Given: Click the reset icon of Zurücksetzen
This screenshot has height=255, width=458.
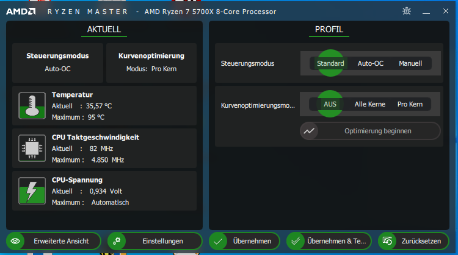Looking at the screenshot, I should tap(387, 241).
